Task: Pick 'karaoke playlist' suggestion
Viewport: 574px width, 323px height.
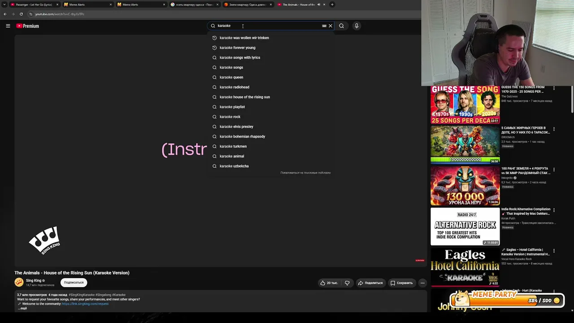Action: 271,107
